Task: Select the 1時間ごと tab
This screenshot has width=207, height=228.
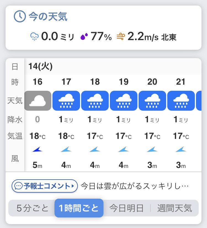Action: (x=79, y=208)
